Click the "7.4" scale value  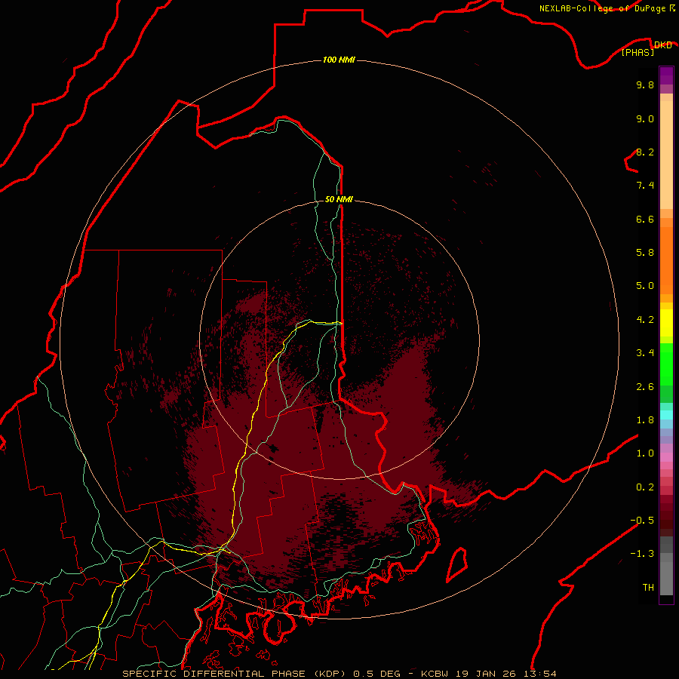pyautogui.click(x=645, y=186)
